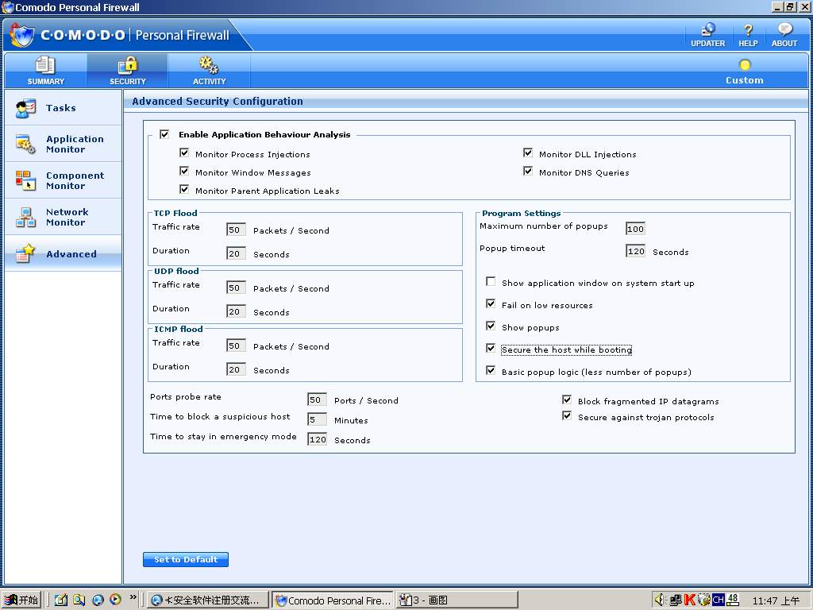The width and height of the screenshot is (813, 610).
Task: Click UDP flood traffic rate field
Action: 236,288
